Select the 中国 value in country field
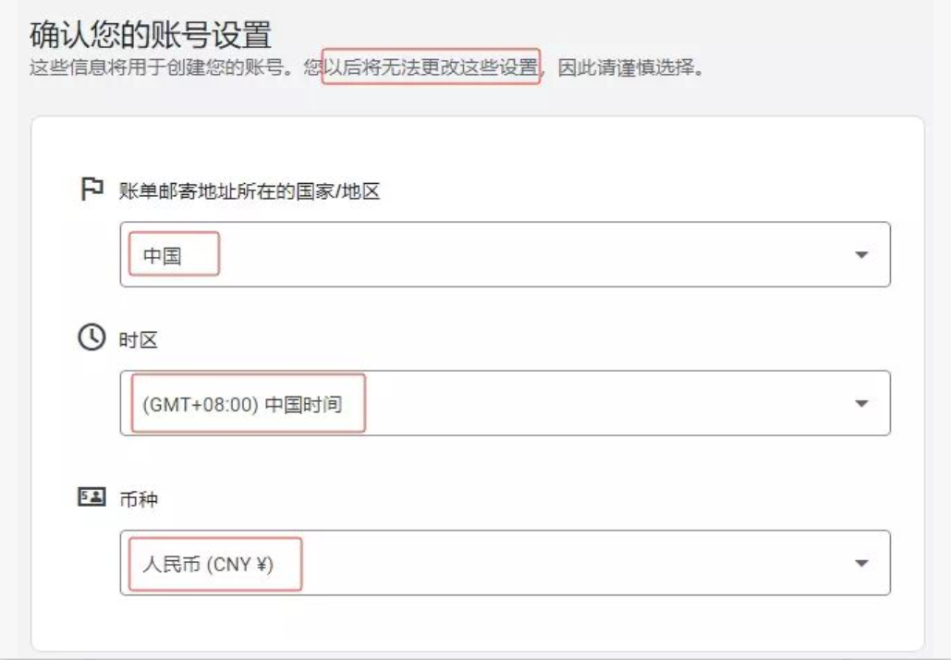Screen dimensions: 951x660 163,256
